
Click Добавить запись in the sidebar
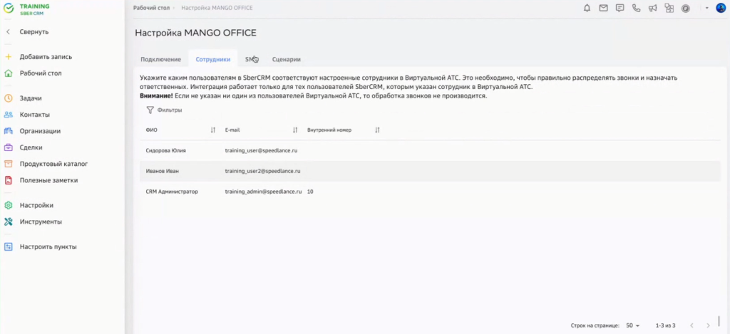(46, 57)
